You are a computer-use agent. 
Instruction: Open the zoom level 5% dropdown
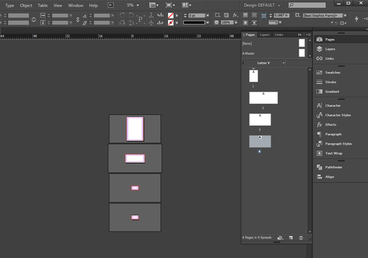click(133, 5)
